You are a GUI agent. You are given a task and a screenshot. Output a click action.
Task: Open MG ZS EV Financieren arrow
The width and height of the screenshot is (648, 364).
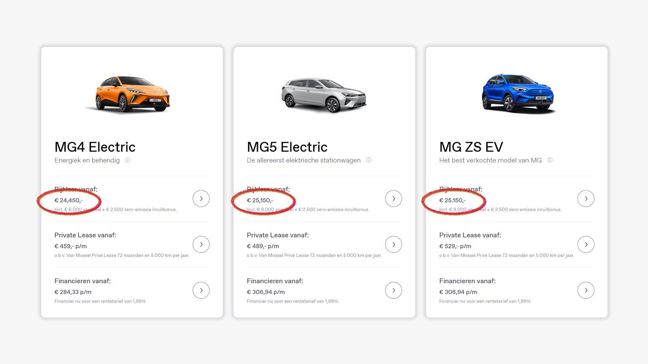(x=586, y=290)
